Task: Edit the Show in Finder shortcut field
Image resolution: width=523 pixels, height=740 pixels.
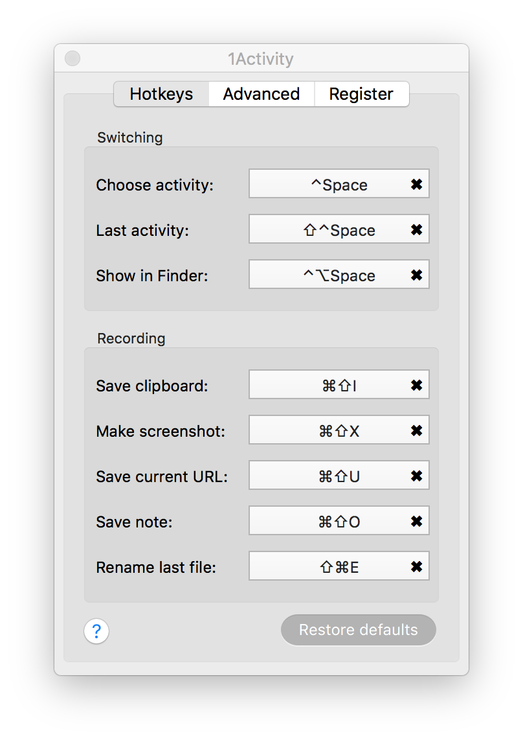Action: pos(327,275)
